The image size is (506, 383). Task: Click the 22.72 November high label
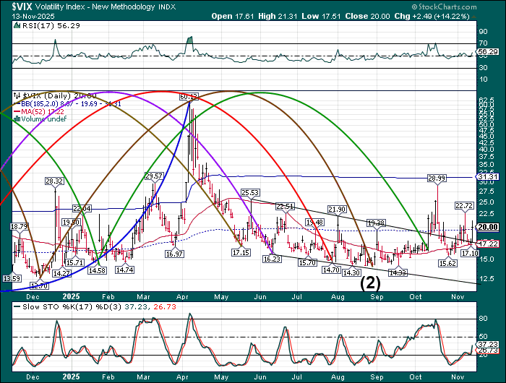click(x=464, y=206)
